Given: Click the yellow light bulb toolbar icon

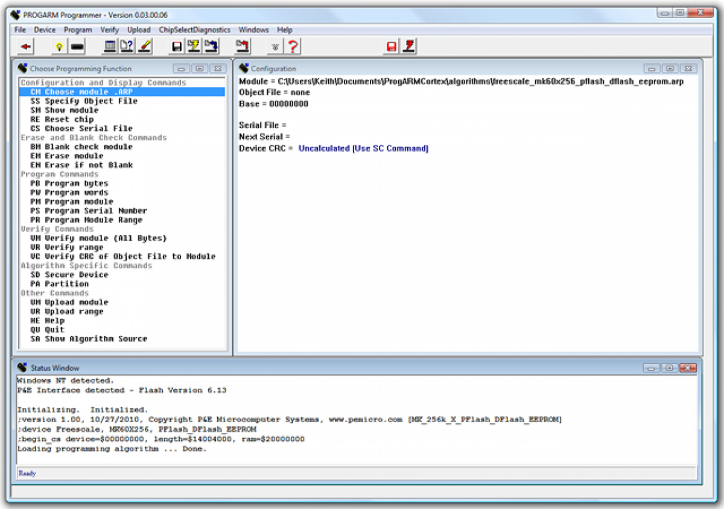Looking at the screenshot, I should click(x=59, y=46).
